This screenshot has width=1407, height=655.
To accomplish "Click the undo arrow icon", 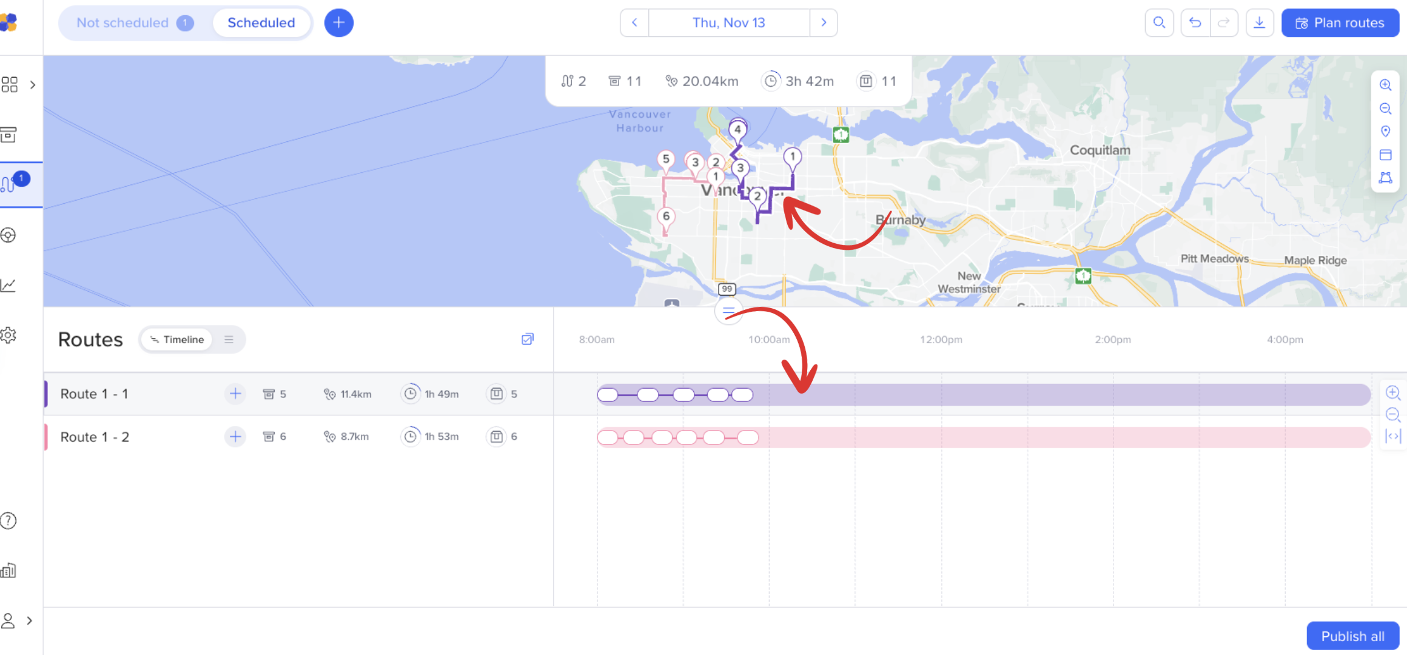I will point(1195,23).
